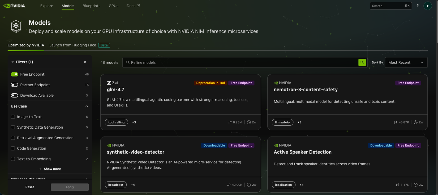
Task: Click the 45.87K requests icon on nemotron card
Action: point(396,122)
